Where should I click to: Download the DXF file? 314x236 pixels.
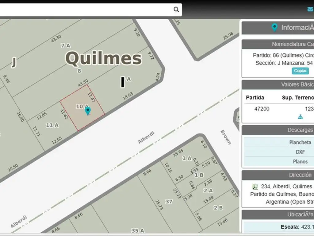[300, 152]
